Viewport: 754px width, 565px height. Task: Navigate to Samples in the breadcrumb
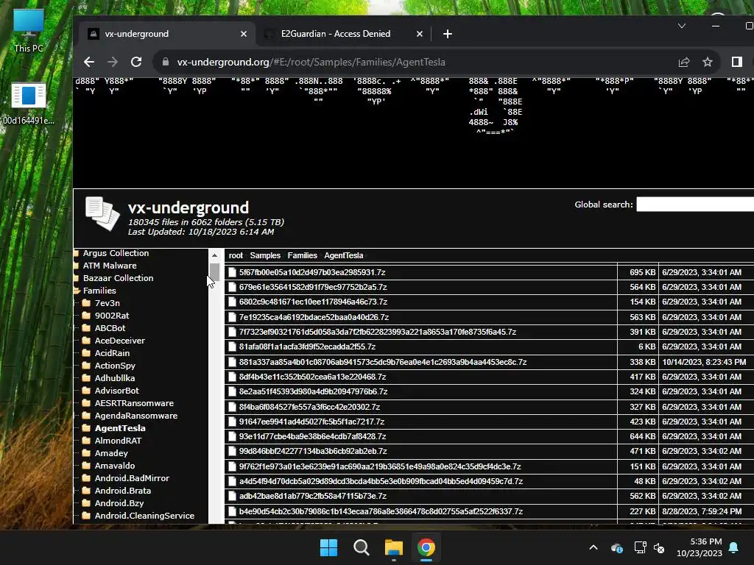[x=265, y=255]
